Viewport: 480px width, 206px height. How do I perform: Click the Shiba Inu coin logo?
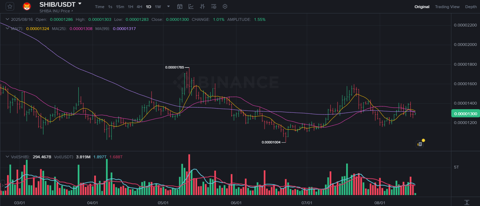pos(27,6)
